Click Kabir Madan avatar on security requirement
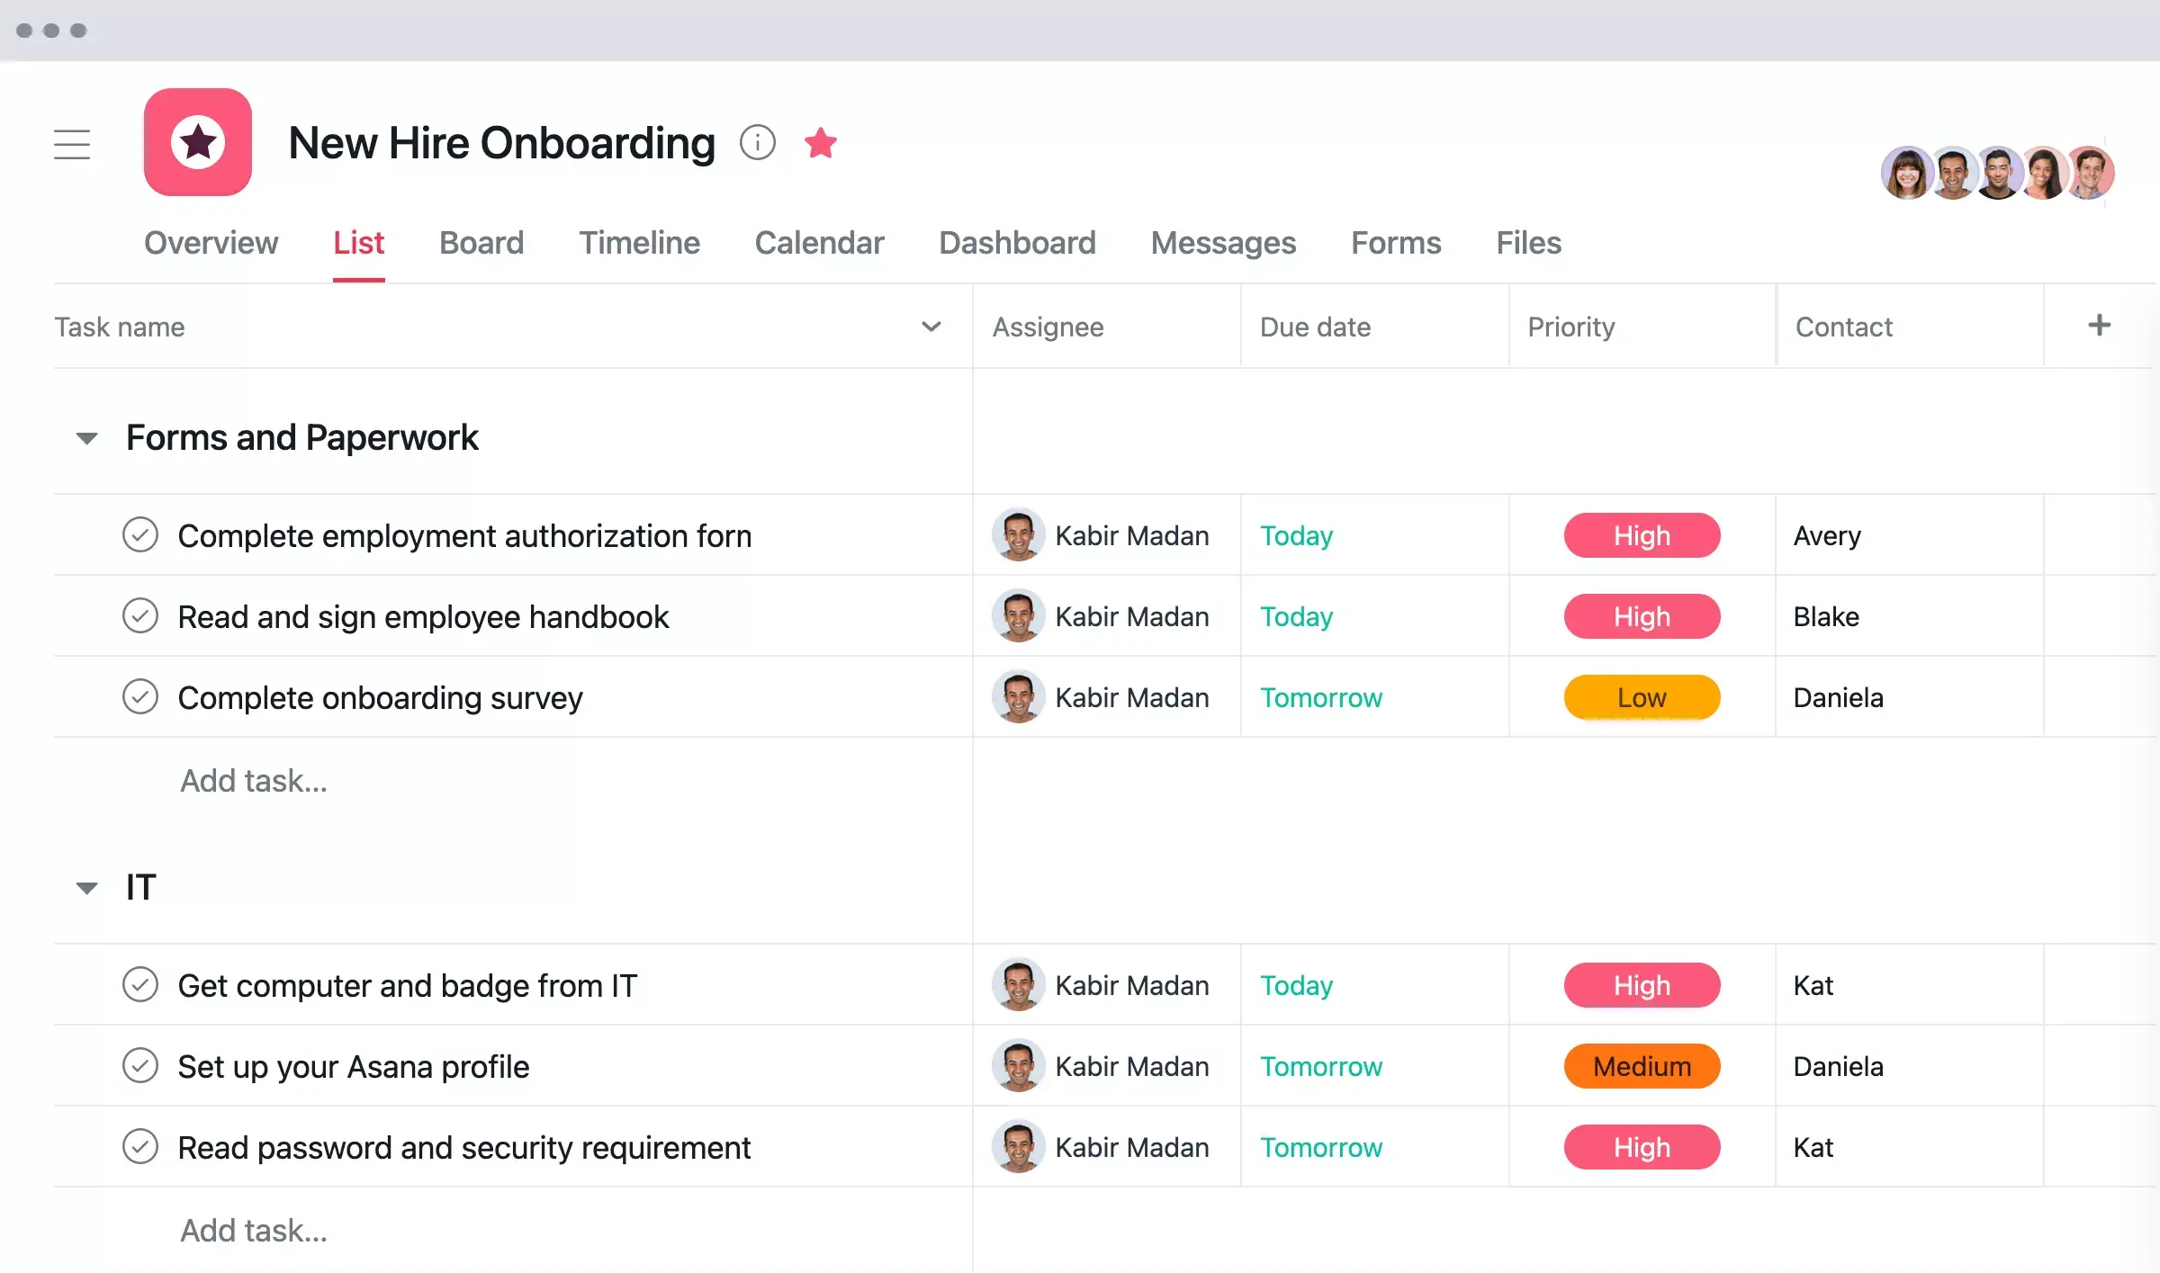Image resolution: width=2160 pixels, height=1273 pixels. (1017, 1147)
